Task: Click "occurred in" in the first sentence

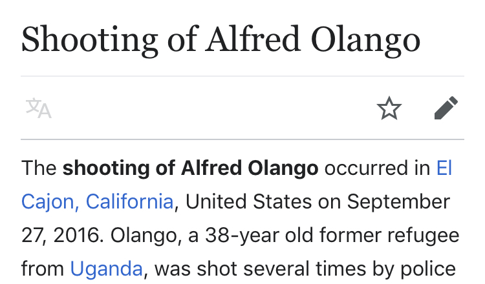Action: (378, 168)
